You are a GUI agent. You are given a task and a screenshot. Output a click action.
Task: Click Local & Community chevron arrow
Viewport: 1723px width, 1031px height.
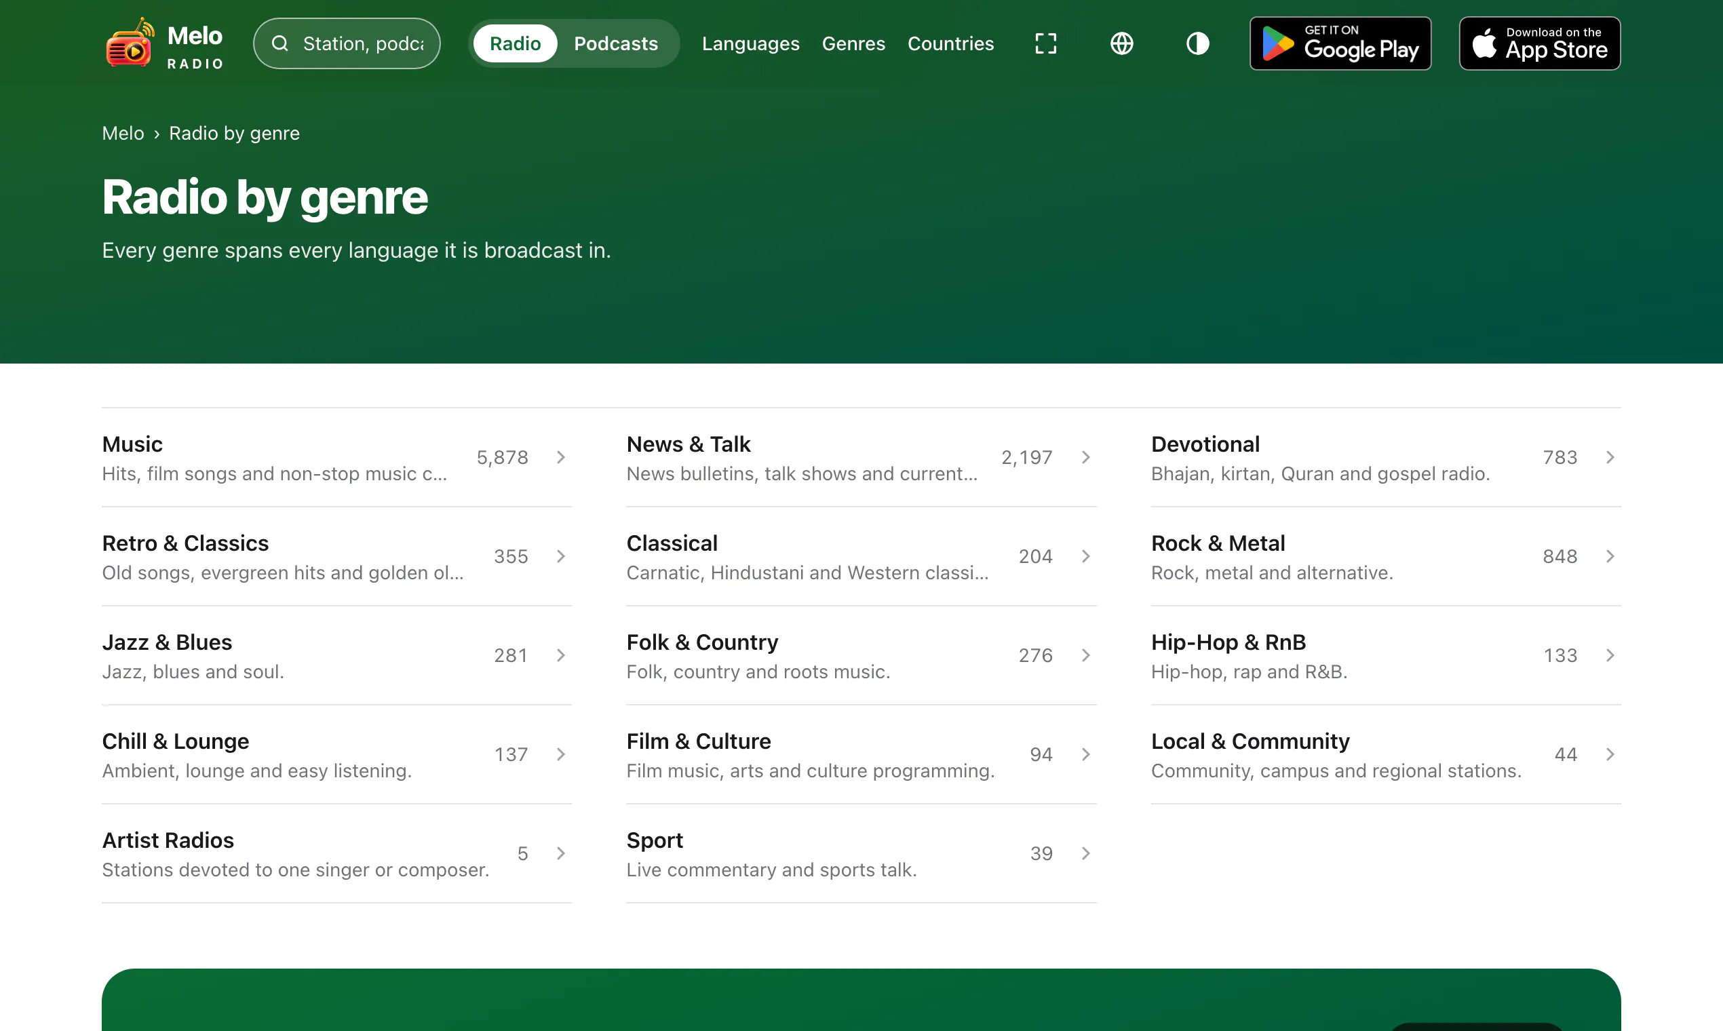click(x=1610, y=754)
